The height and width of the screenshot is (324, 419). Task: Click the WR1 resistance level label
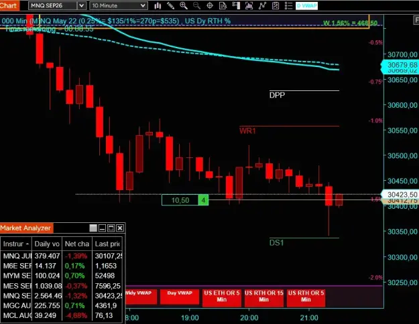coord(247,131)
